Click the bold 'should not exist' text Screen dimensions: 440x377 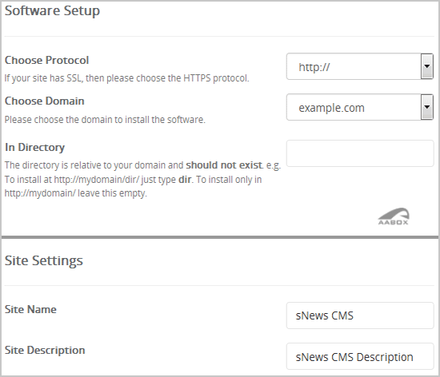coord(224,165)
